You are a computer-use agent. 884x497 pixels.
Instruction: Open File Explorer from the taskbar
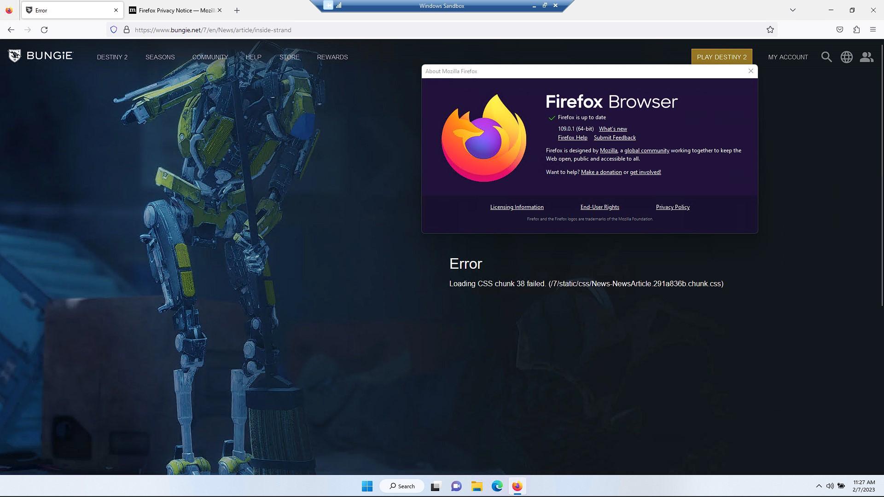point(476,486)
